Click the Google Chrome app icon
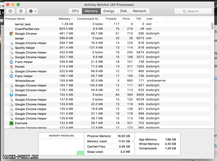Viewport: 217px width, 161px height. click(11, 33)
